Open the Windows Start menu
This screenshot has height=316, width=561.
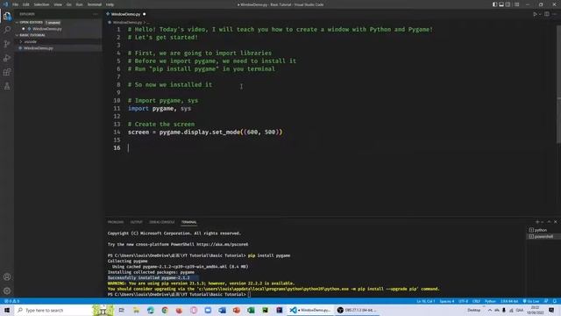click(x=7, y=310)
